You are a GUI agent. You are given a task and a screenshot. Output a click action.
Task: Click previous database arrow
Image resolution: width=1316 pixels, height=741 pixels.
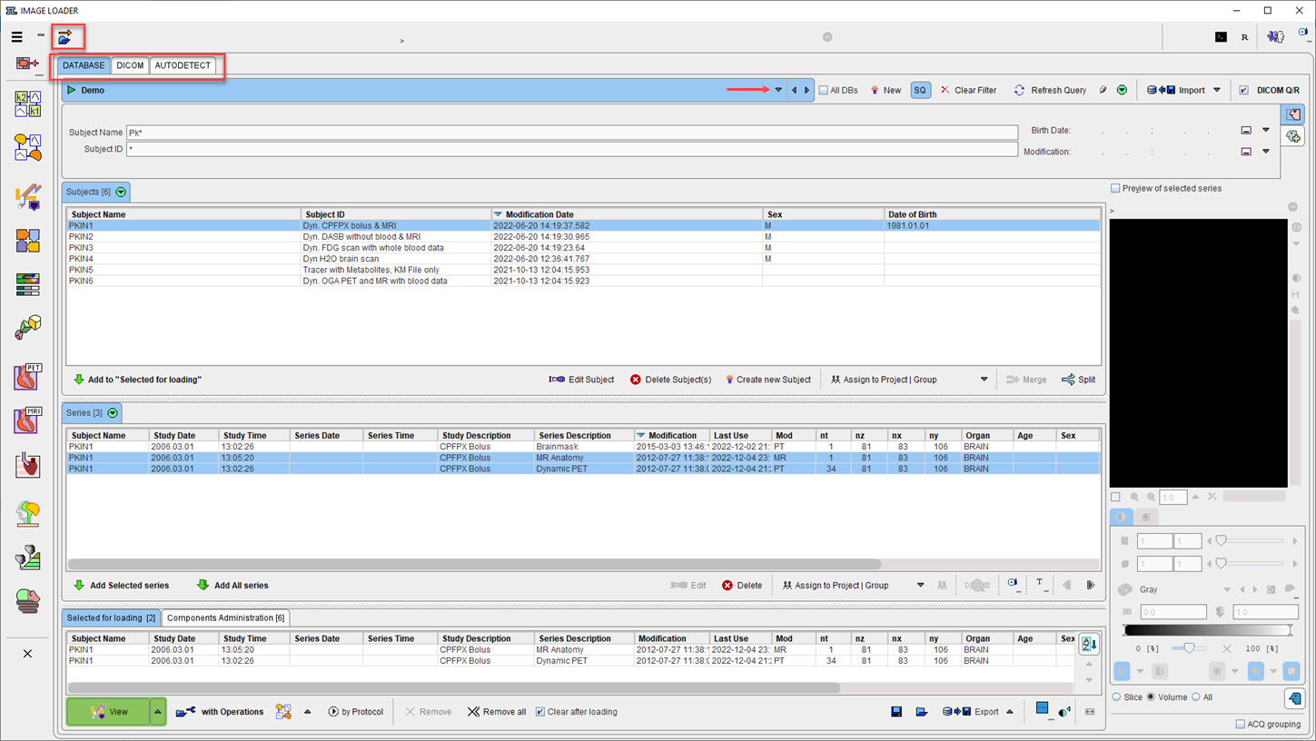795,90
